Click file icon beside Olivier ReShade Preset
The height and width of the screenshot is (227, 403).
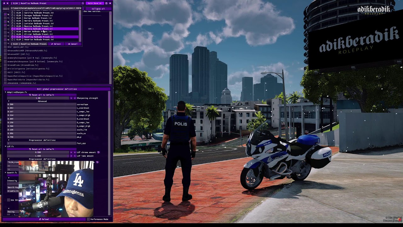13,34
